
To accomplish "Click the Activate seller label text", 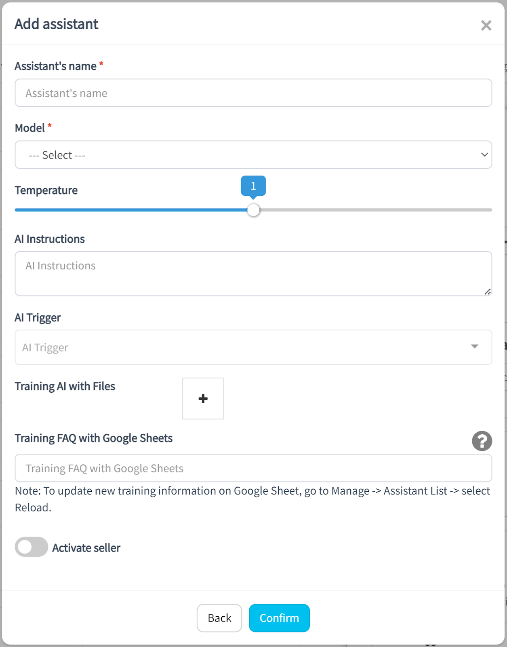I will (x=86, y=548).
